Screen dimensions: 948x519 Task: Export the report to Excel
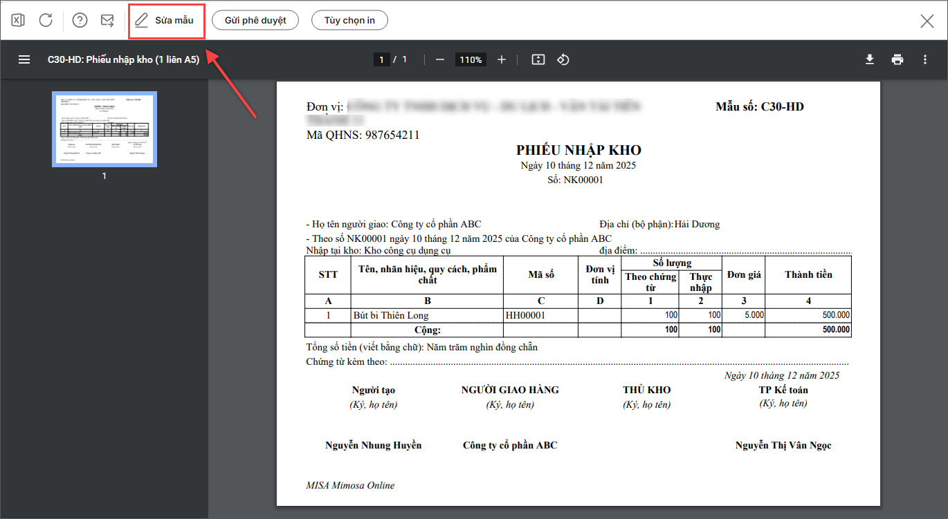19,20
